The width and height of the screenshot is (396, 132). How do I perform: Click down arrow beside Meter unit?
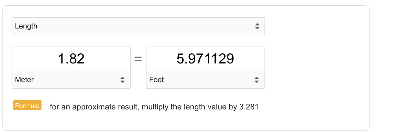point(122,82)
